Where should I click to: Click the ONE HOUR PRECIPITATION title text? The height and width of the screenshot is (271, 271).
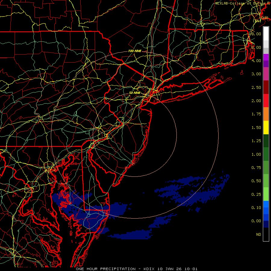106,269
